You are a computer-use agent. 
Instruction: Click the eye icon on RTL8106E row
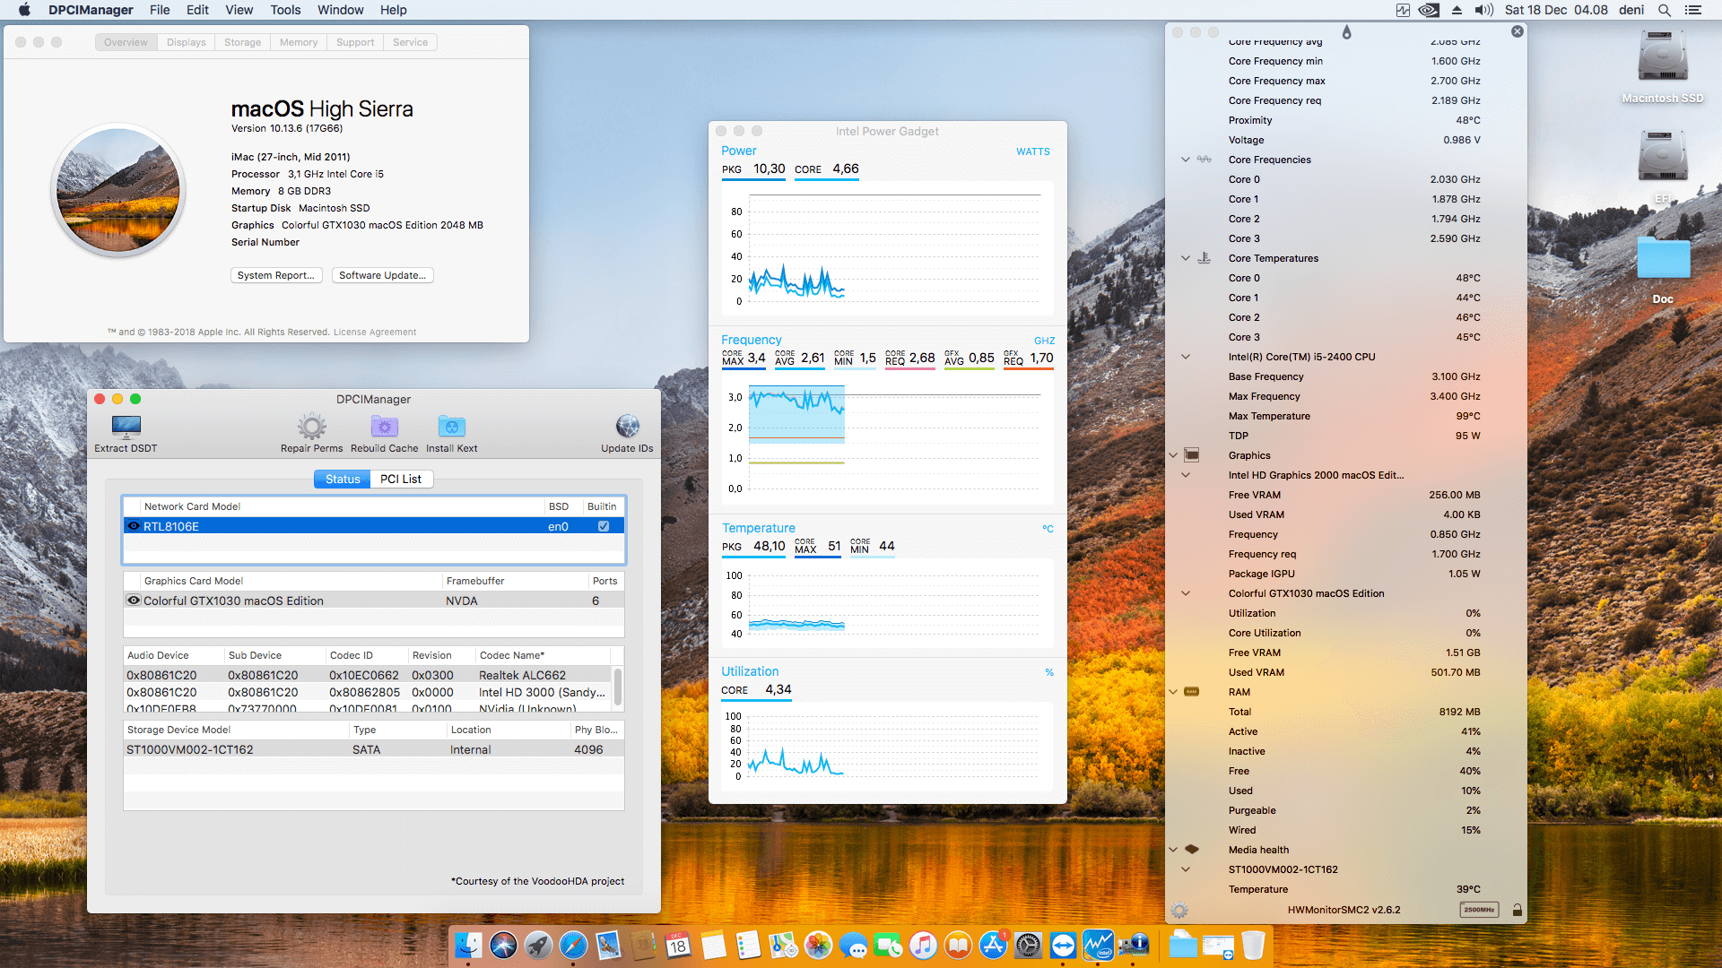[134, 526]
